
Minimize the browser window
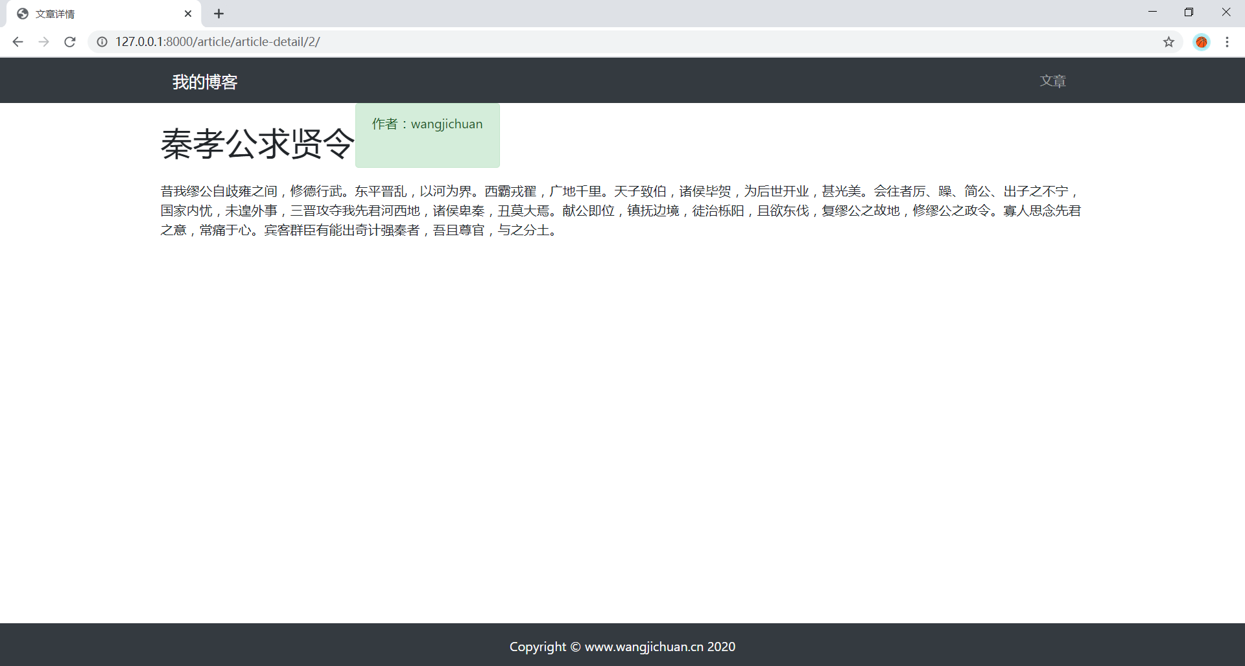click(1152, 12)
